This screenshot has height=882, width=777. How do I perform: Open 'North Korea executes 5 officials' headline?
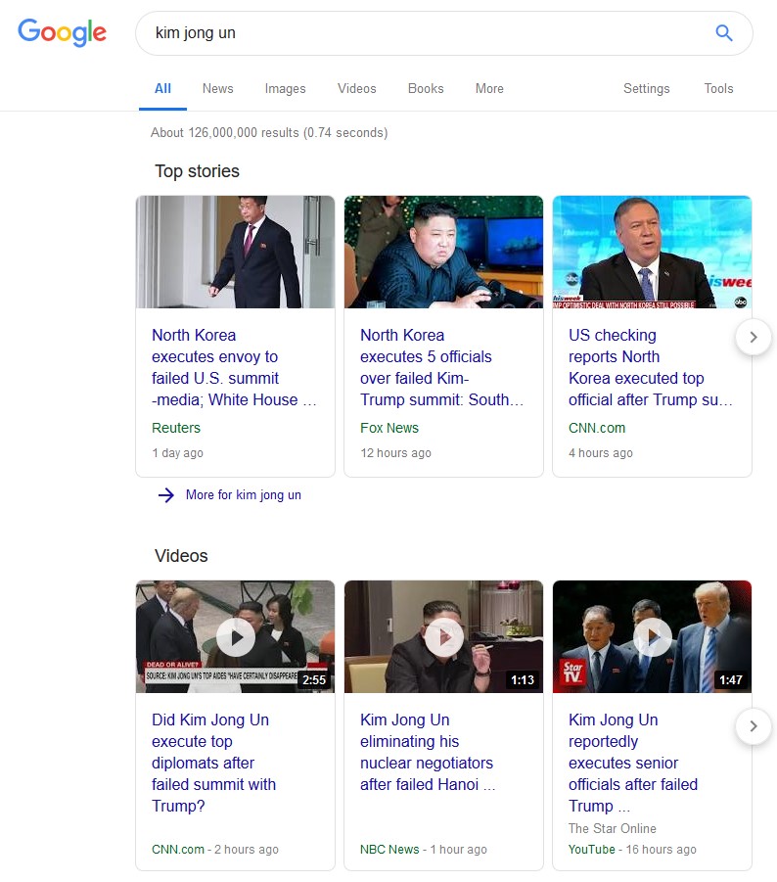pyautogui.click(x=442, y=367)
